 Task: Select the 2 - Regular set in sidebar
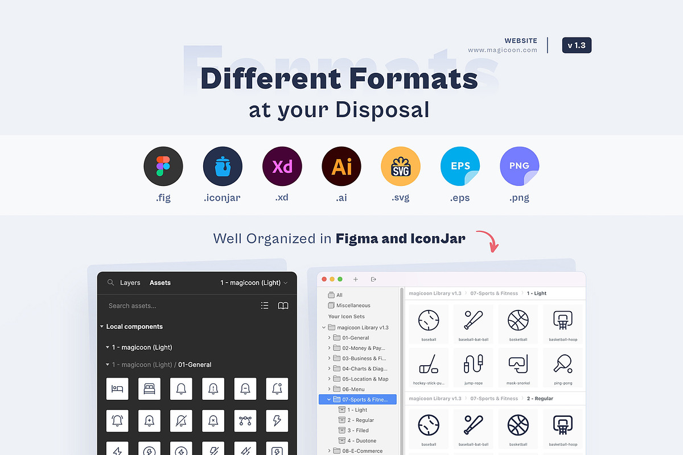coord(353,420)
